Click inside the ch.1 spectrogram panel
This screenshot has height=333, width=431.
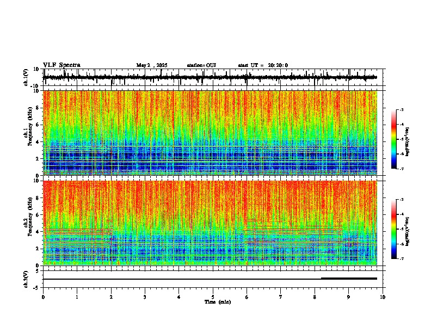coord(210,133)
